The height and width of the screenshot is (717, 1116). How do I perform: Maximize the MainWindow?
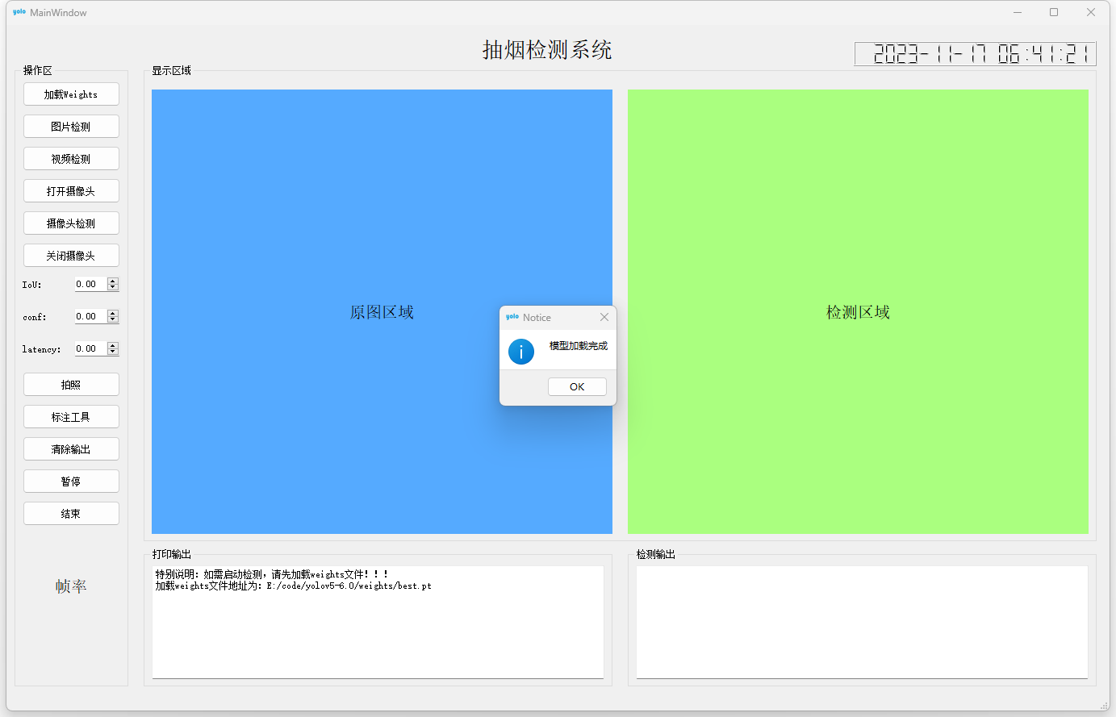click(x=1054, y=12)
